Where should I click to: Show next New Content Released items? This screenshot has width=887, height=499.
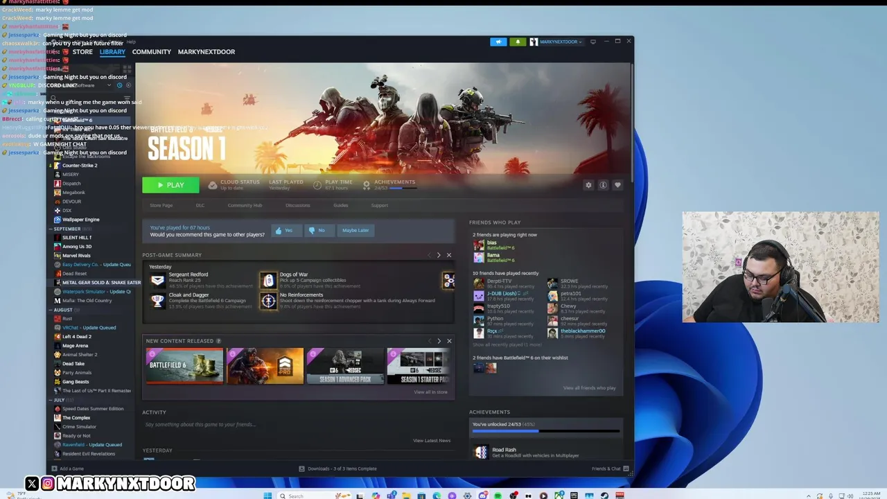[x=439, y=341]
